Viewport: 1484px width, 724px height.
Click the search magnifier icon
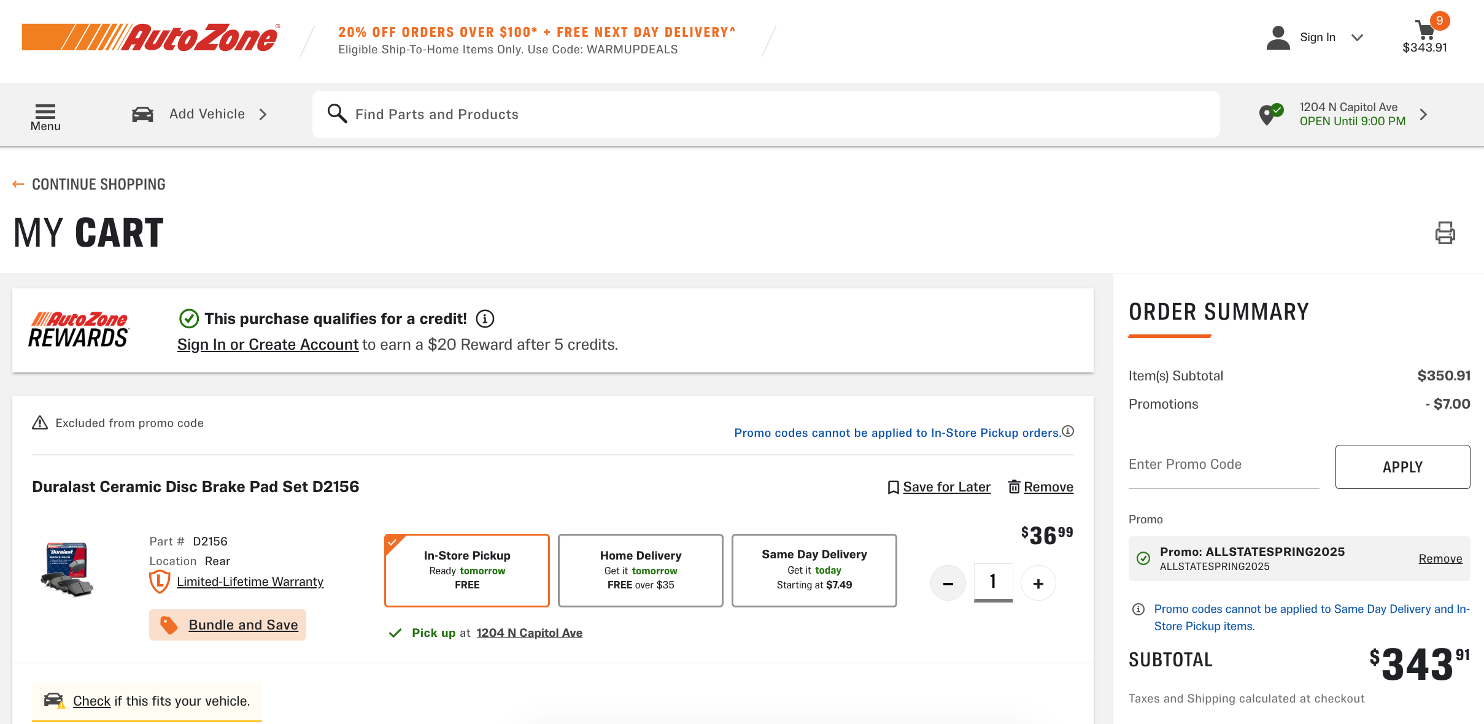pos(337,114)
